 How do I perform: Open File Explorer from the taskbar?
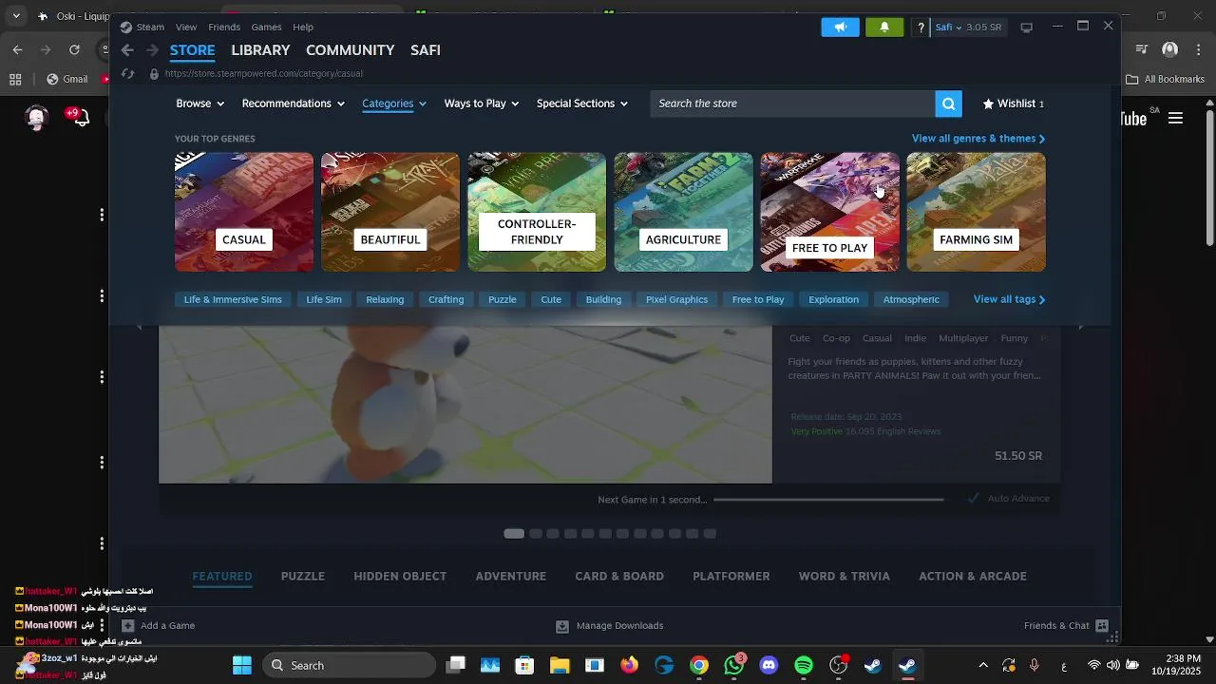click(560, 665)
